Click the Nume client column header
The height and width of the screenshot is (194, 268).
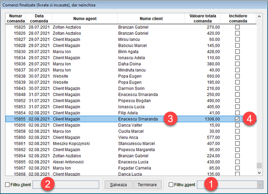[x=151, y=18]
